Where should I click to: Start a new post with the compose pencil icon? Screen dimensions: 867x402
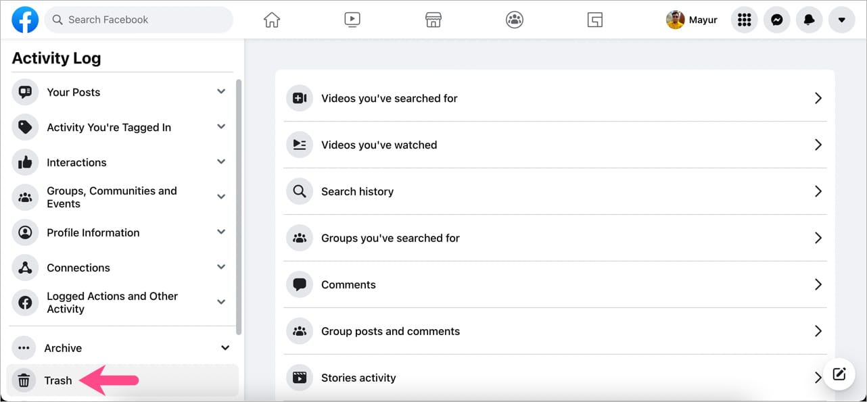click(839, 374)
